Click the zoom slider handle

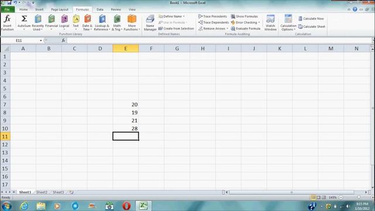(359, 198)
